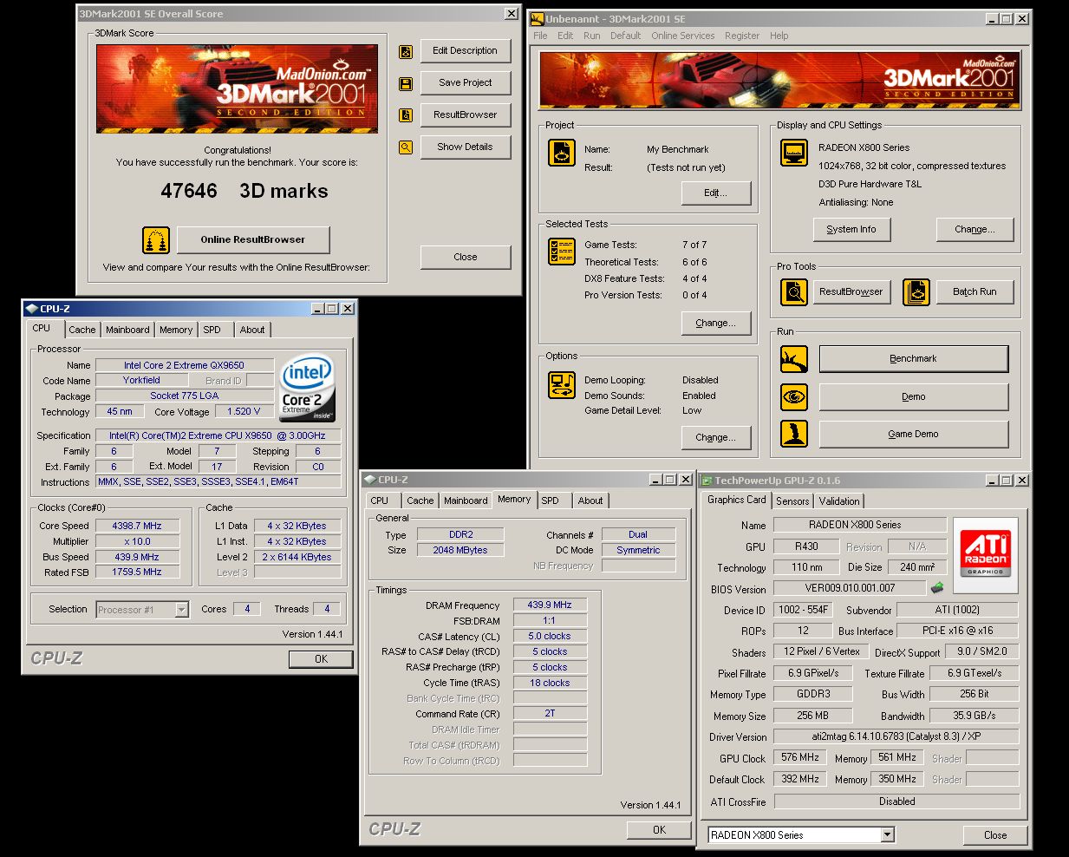
Task: Open the File menu in 3DMark2001
Action: point(540,36)
